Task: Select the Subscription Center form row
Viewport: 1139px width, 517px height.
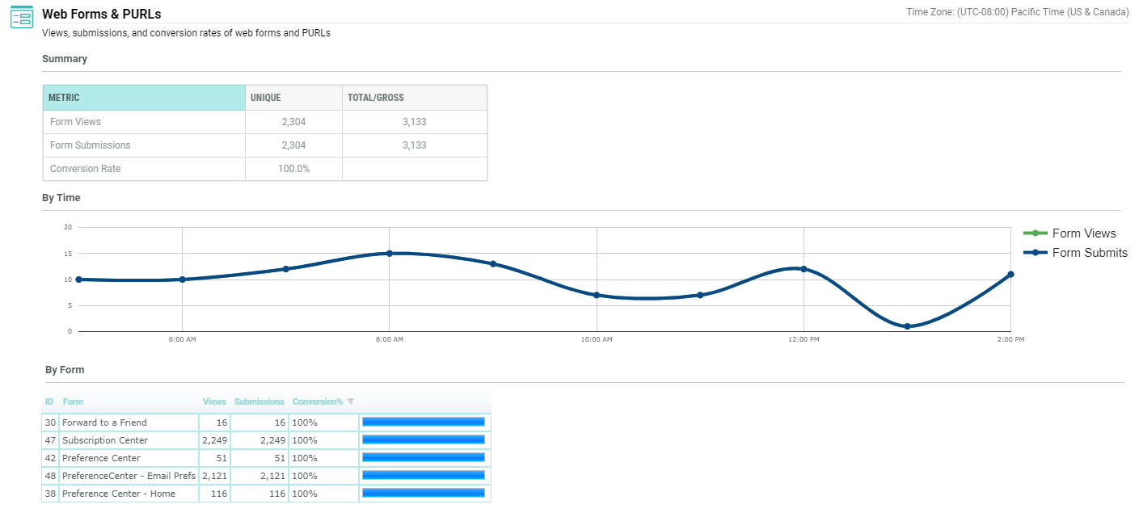Action: tap(105, 440)
